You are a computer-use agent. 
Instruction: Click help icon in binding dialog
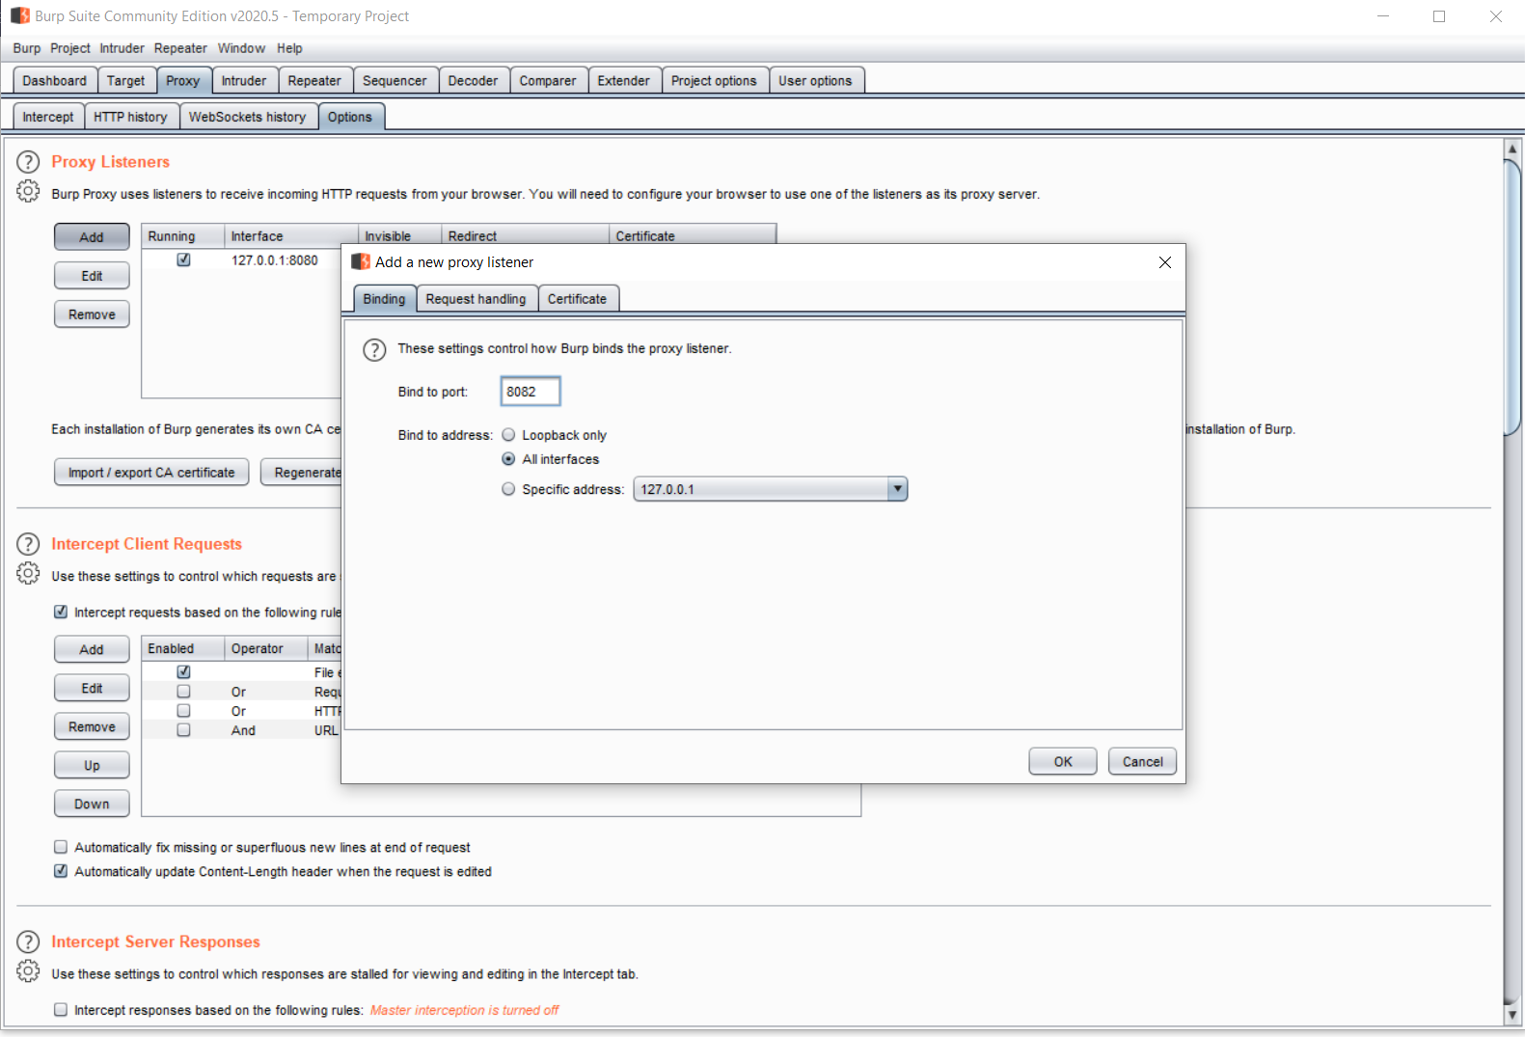point(374,349)
